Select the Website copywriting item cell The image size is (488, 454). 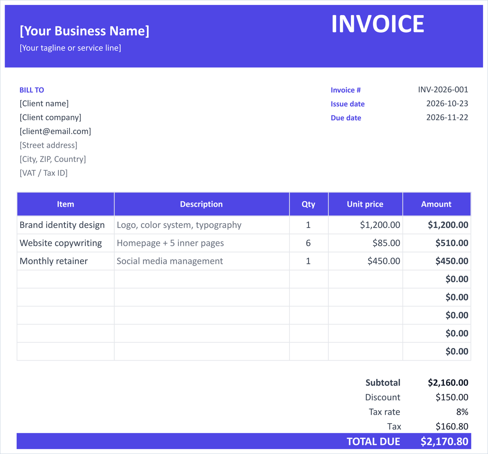tap(66, 243)
